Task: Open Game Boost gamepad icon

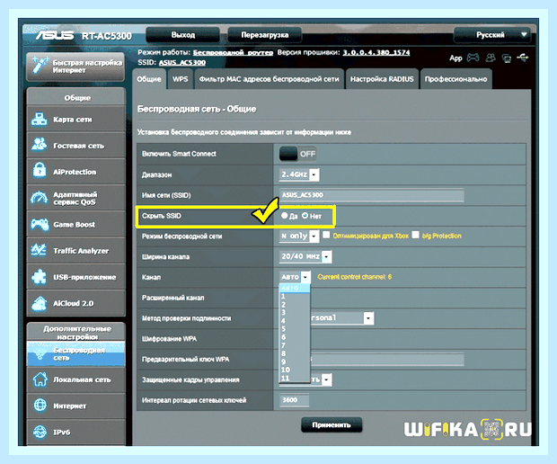Action: [x=40, y=224]
